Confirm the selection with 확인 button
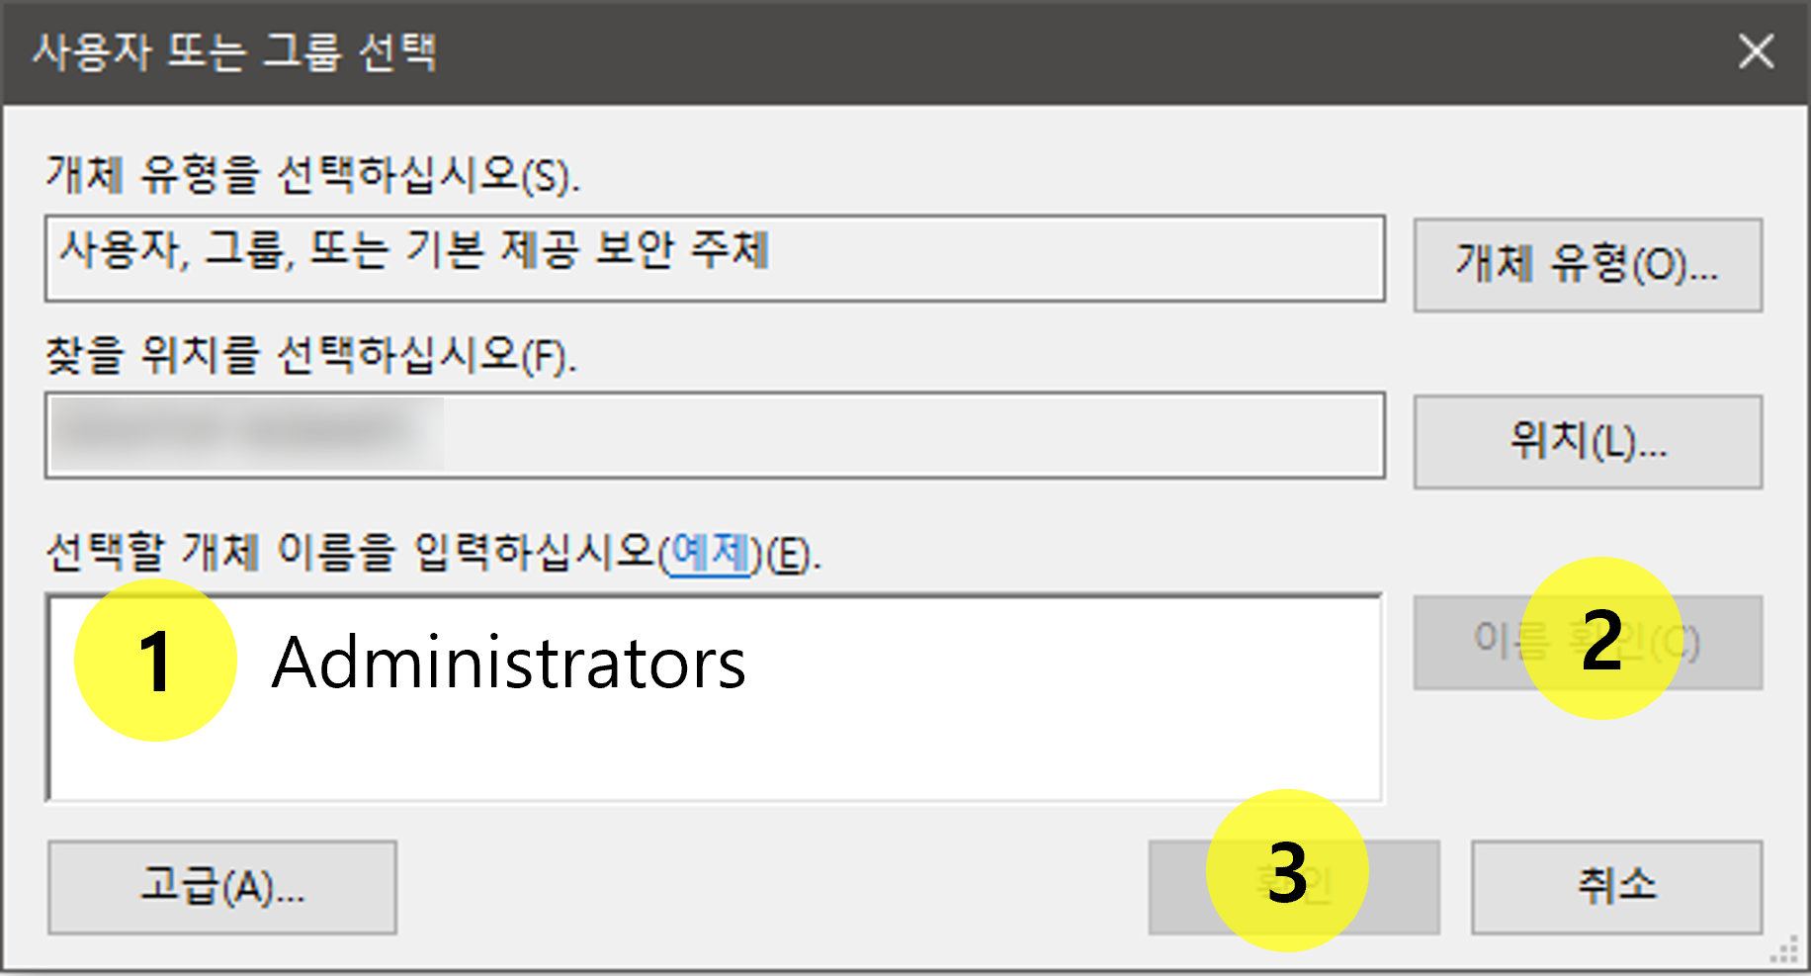The width and height of the screenshot is (1811, 976). pos(1293,887)
